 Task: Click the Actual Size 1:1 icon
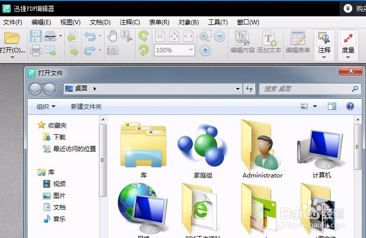tap(160, 36)
